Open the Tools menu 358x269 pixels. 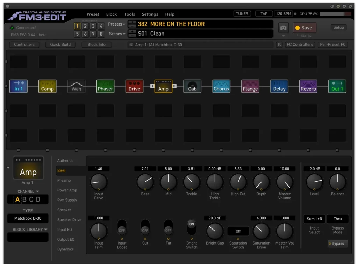129,14
